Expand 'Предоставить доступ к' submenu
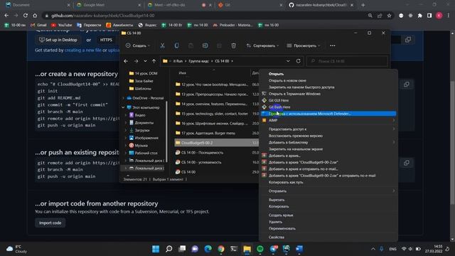Image resolution: width=455 pixels, height=256 pixels. (x=328, y=129)
